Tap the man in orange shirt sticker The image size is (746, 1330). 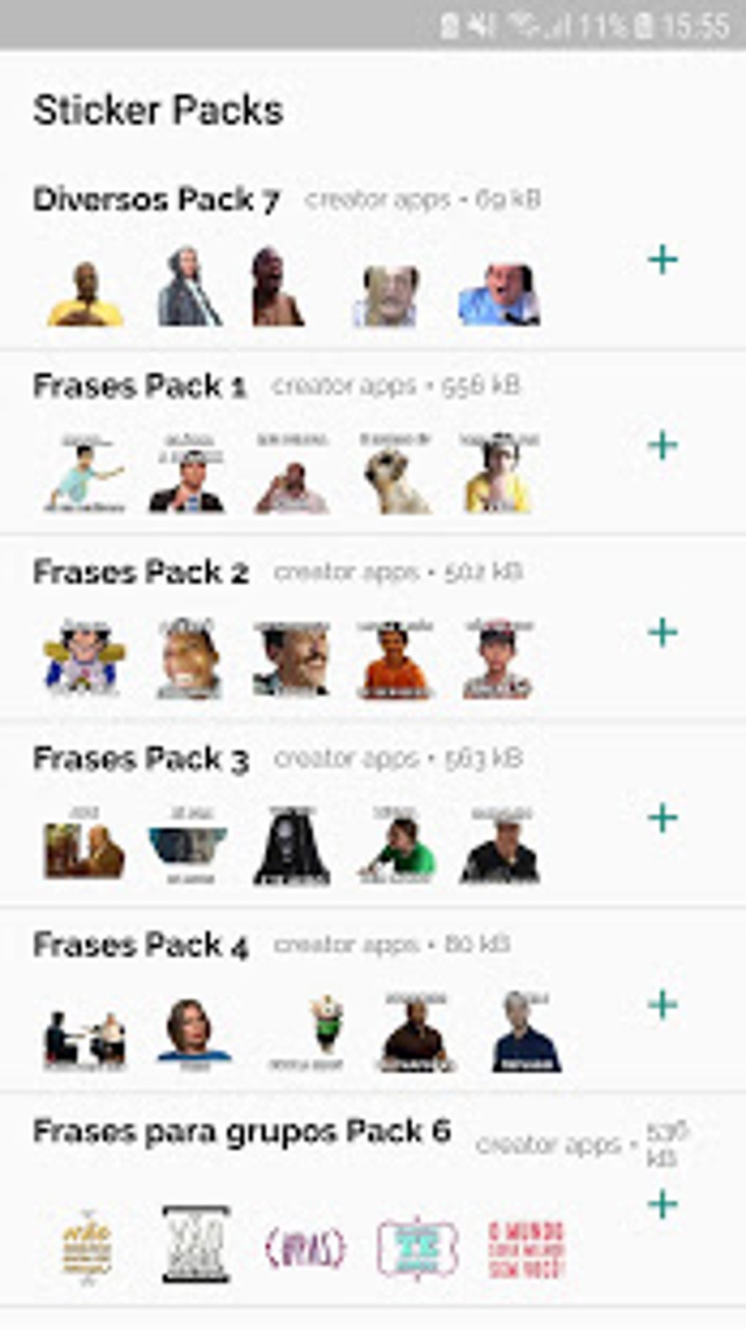click(x=394, y=660)
